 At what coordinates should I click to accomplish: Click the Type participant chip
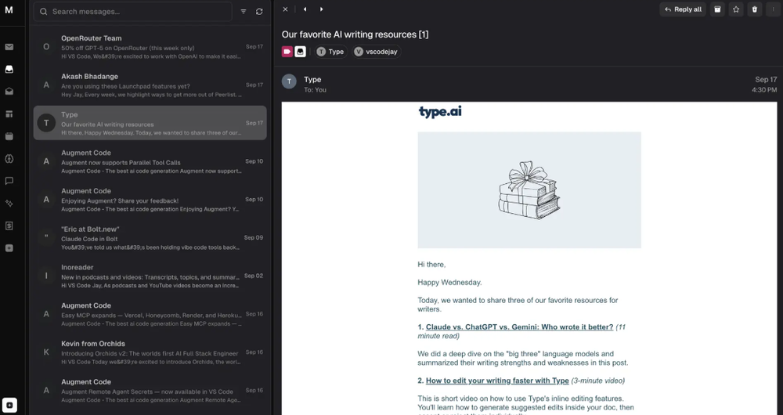click(330, 52)
